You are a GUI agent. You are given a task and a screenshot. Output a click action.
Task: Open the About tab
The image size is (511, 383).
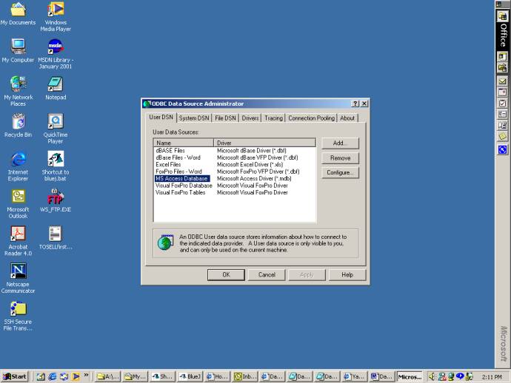coord(347,118)
